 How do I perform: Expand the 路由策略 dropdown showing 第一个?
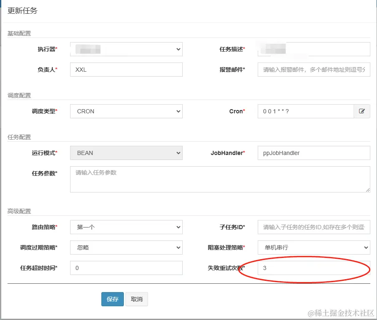point(126,227)
